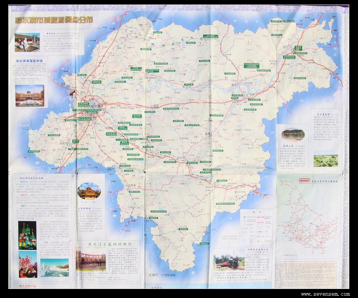Click the 通河 county label

click(x=234, y=85)
